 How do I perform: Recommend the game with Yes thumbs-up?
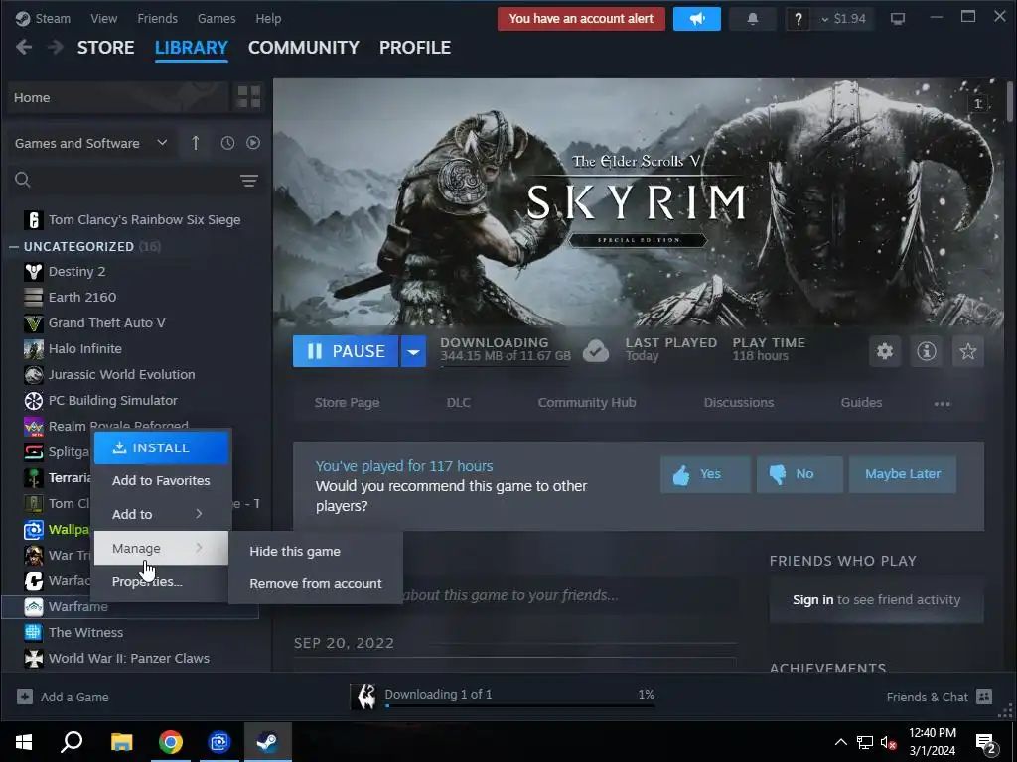tap(706, 474)
